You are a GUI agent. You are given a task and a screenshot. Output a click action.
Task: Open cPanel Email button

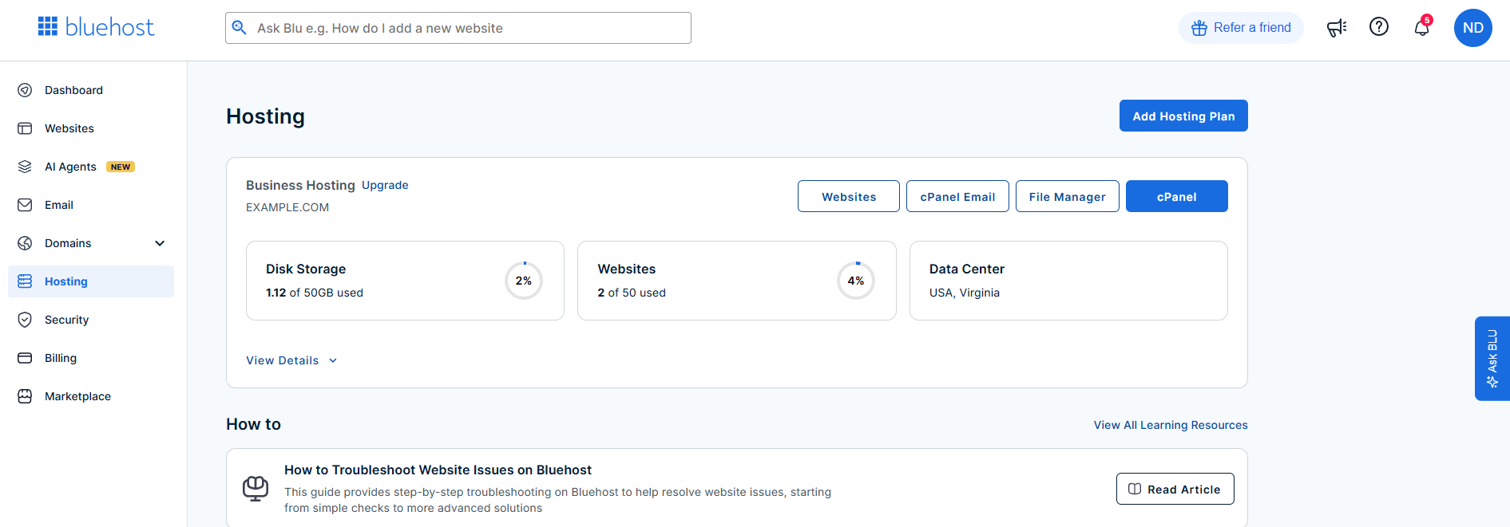click(x=957, y=196)
